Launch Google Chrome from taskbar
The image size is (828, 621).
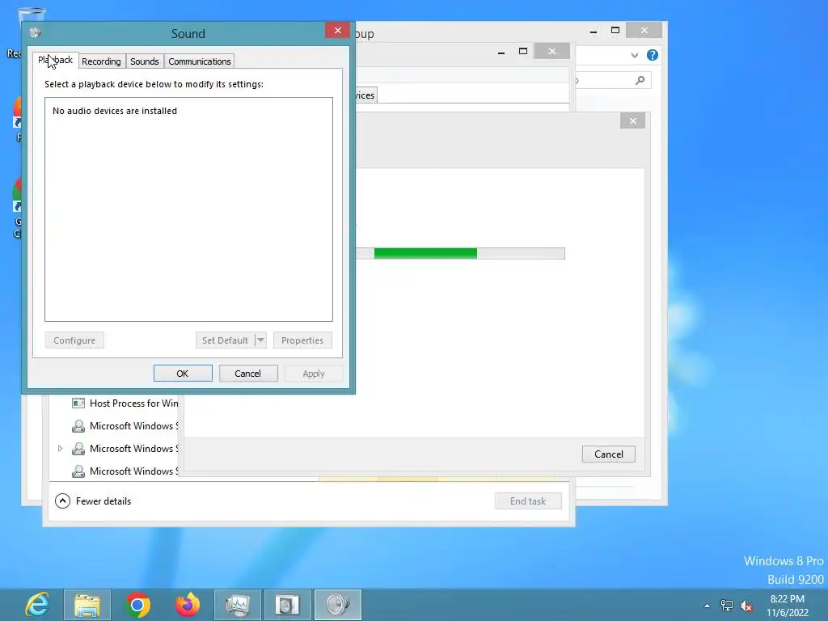coord(137,605)
